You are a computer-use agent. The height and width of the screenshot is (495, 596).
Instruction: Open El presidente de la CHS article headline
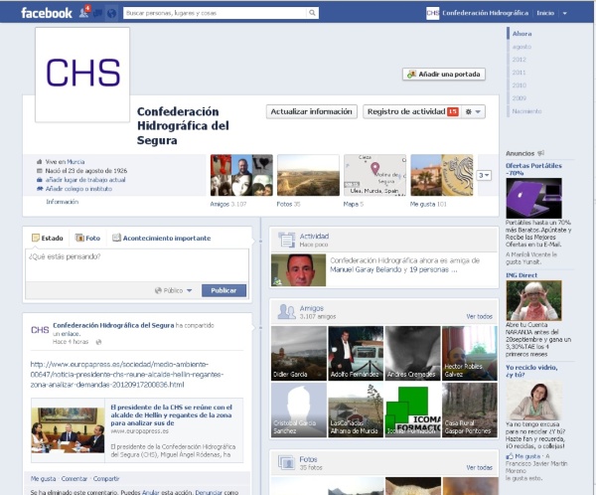(x=172, y=414)
